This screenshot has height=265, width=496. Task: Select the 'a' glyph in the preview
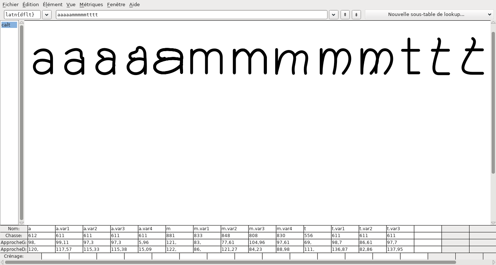tap(43, 61)
